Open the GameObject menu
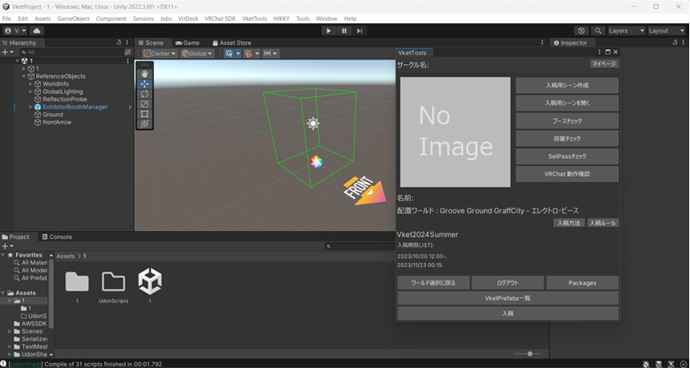This screenshot has width=690, height=368. point(73,18)
